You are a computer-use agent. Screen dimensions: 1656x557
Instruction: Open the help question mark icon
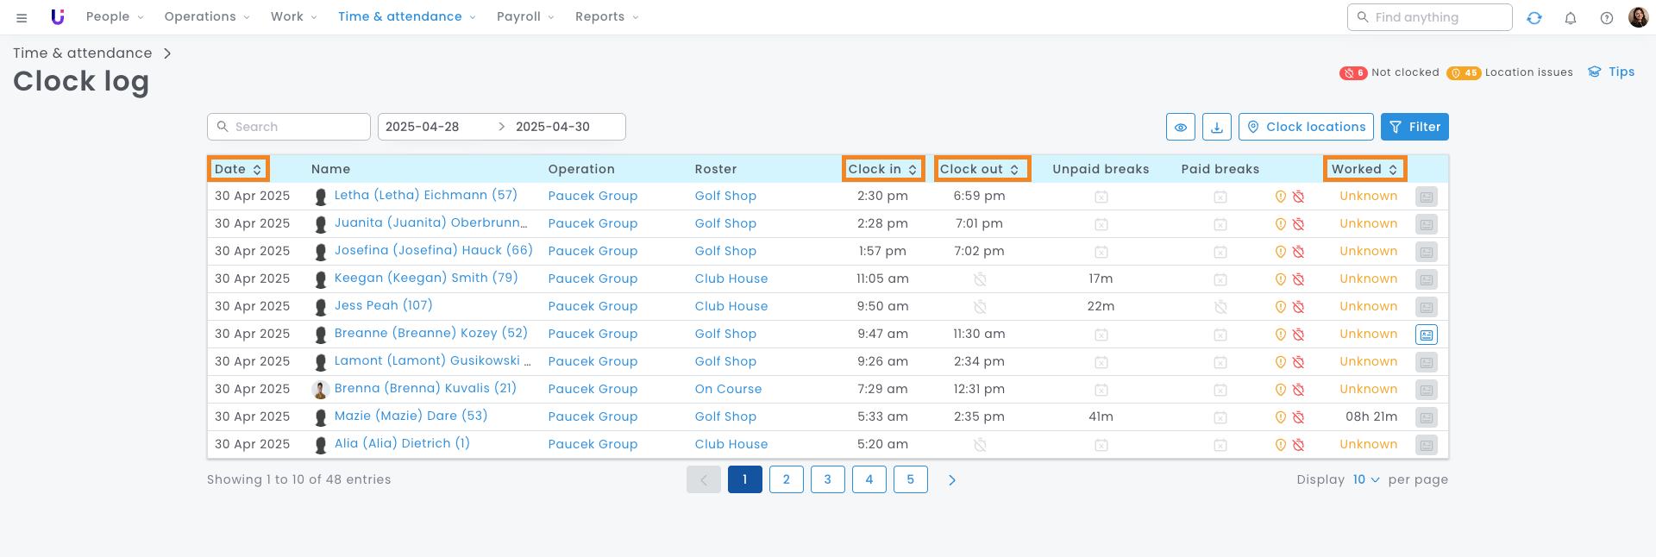tap(1606, 18)
